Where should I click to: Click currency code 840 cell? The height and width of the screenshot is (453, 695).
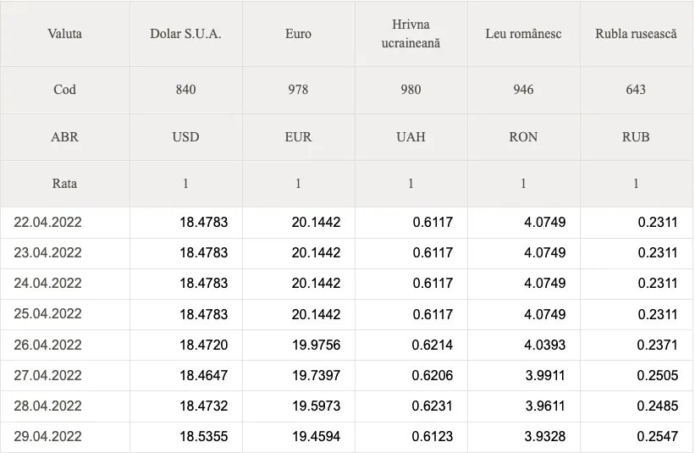coord(185,90)
